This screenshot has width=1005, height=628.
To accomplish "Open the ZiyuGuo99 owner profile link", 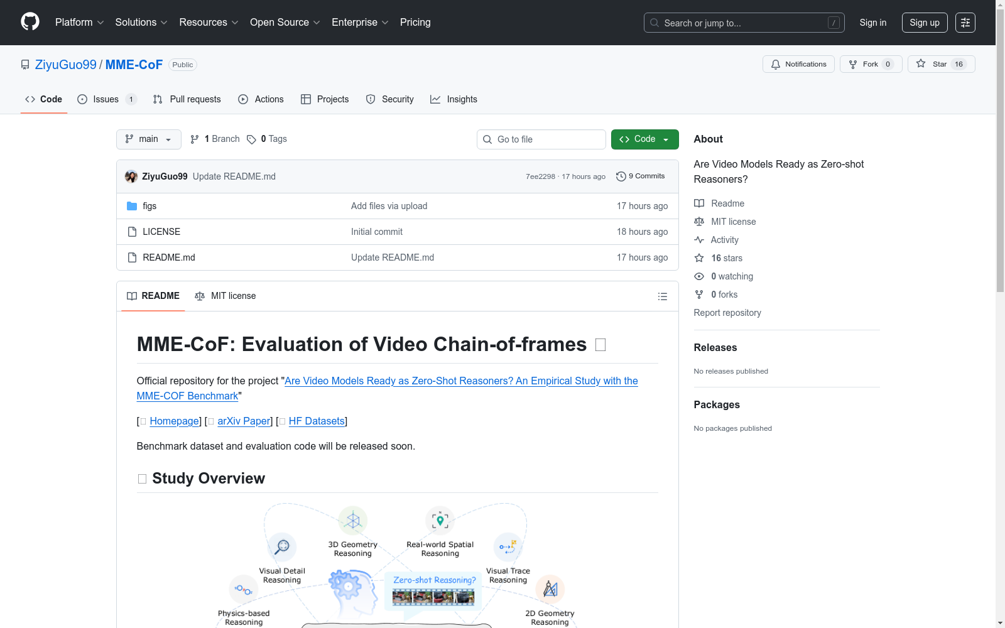I will (66, 65).
